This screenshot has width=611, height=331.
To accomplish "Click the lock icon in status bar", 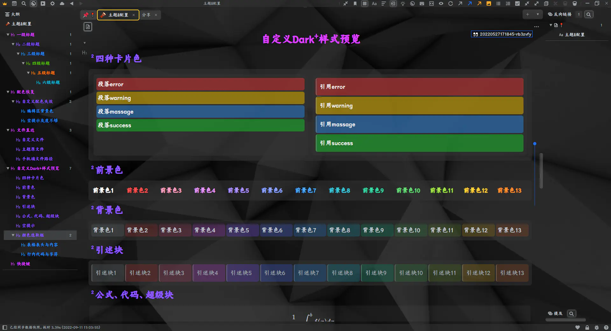I will pos(587,327).
